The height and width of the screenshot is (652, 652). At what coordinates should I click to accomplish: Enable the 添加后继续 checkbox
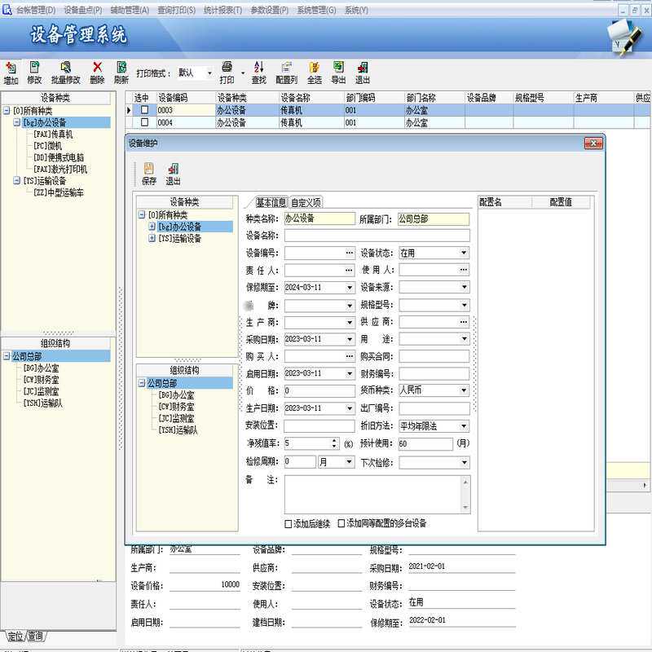289,524
